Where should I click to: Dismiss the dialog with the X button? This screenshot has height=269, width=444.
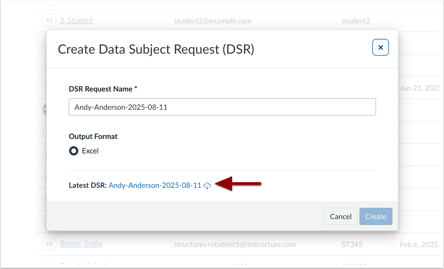point(380,47)
